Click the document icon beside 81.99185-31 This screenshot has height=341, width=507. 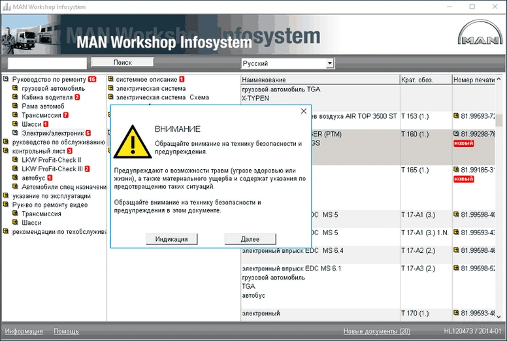(456, 169)
